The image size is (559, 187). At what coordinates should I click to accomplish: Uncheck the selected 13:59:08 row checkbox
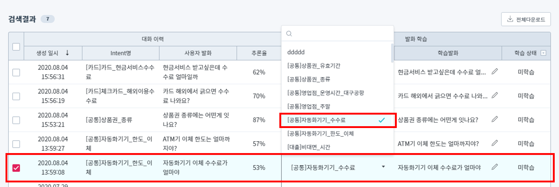[16, 168]
